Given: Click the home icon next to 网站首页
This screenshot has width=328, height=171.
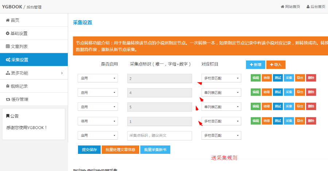Looking at the screenshot, I should click(x=282, y=7).
